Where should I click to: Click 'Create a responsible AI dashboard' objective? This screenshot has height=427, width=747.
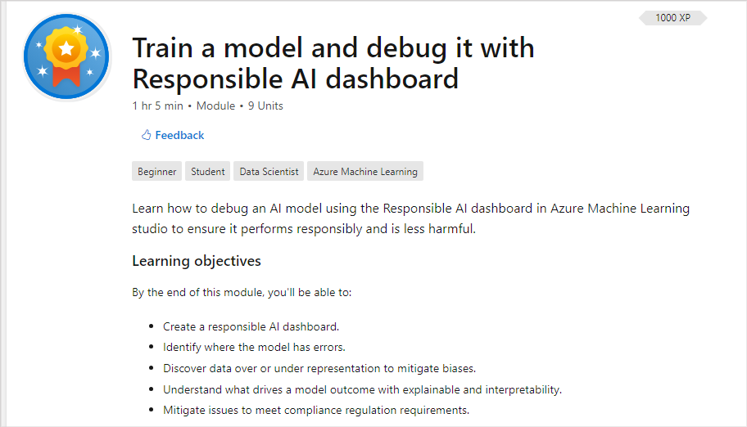[251, 326]
